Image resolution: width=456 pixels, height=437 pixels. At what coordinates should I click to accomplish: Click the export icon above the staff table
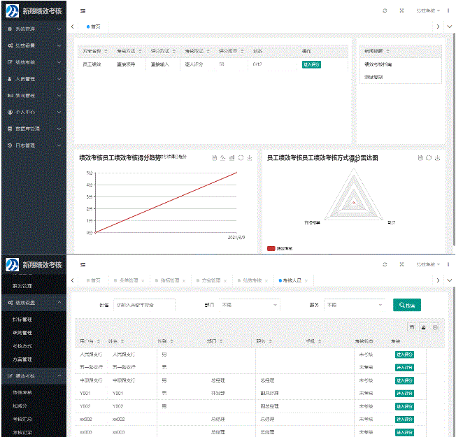tap(423, 327)
